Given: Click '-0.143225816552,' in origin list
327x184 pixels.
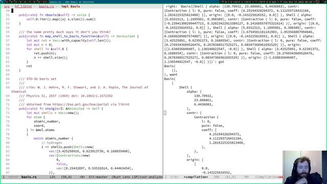Looking at the screenshot, I should point(217,173).
